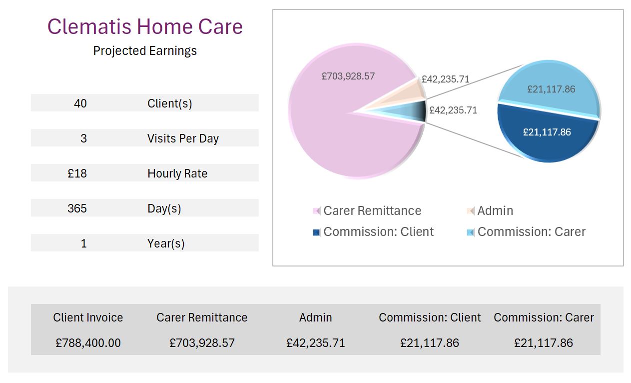Click the £18 hourly rate input cell

tap(77, 173)
